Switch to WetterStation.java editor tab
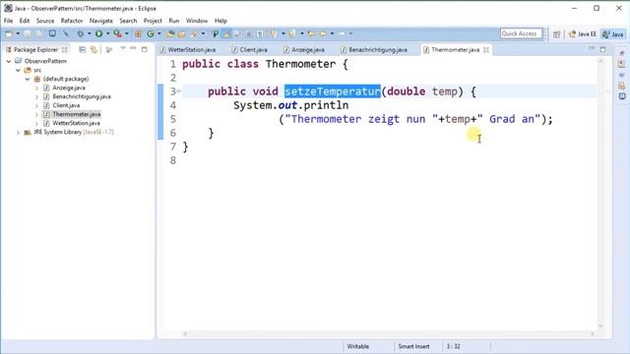The height and width of the screenshot is (354, 630). pos(188,50)
